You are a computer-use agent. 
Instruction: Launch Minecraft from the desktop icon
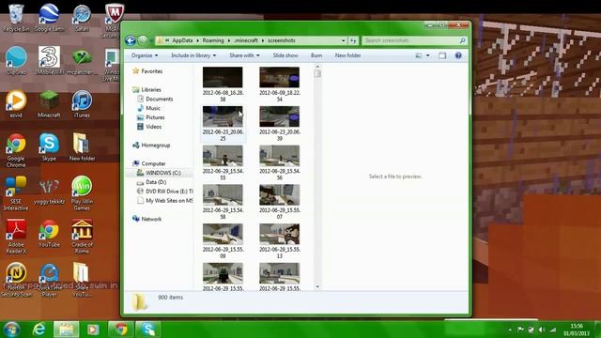click(49, 104)
